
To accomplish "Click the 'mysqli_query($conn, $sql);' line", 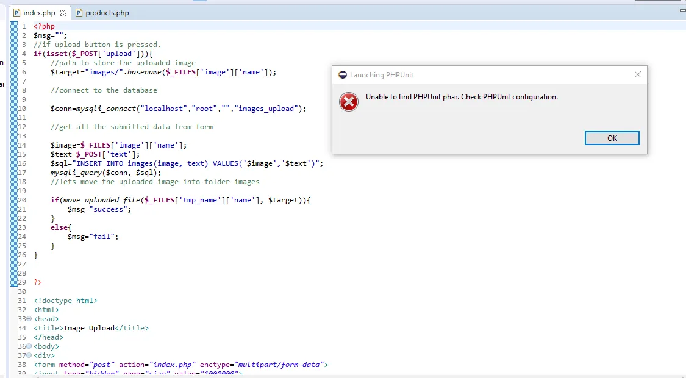I will coord(105,173).
